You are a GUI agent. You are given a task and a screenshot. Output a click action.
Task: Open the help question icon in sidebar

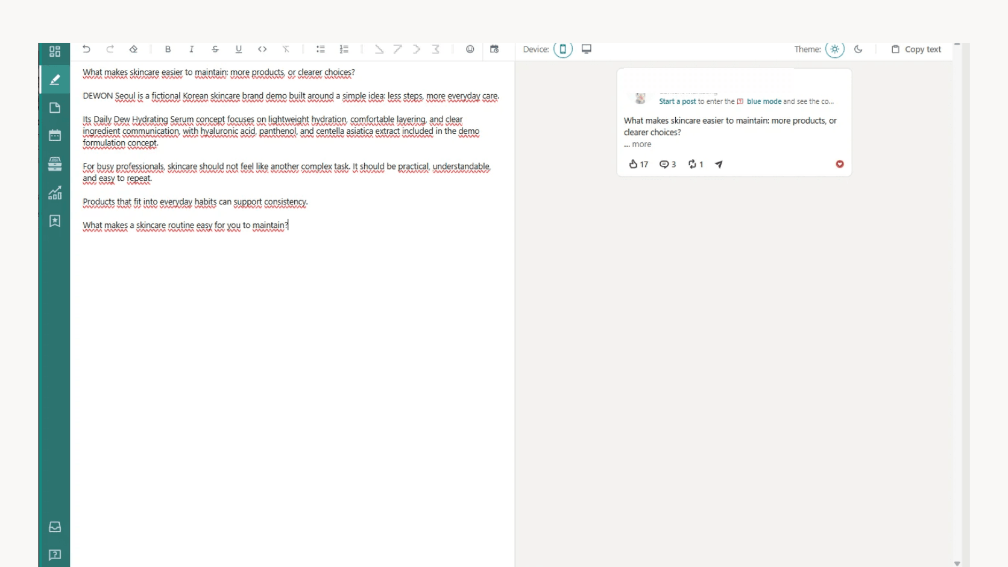tap(55, 555)
